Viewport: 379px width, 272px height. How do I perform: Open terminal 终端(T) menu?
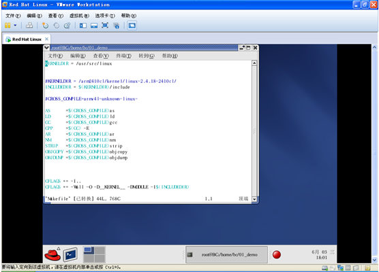124,56
